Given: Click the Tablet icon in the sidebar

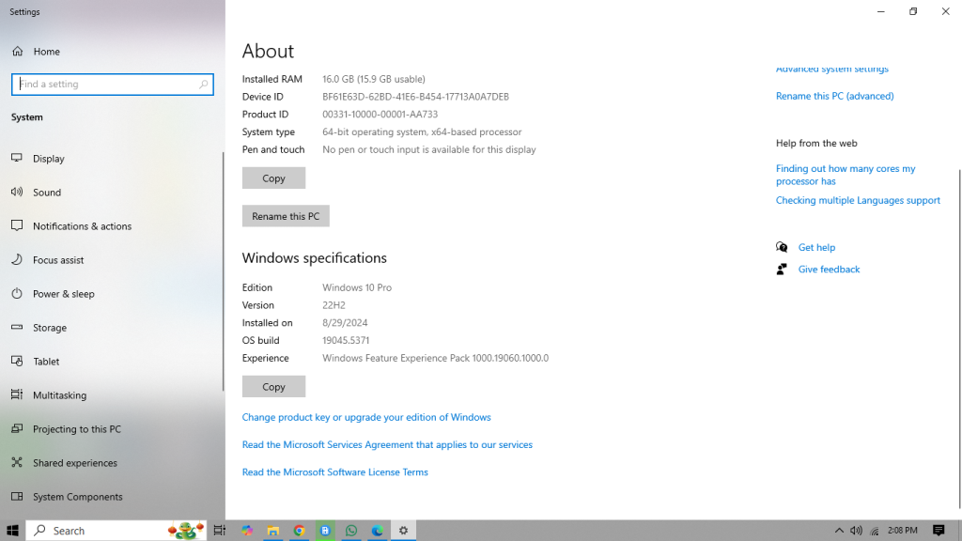Looking at the screenshot, I should click(17, 361).
